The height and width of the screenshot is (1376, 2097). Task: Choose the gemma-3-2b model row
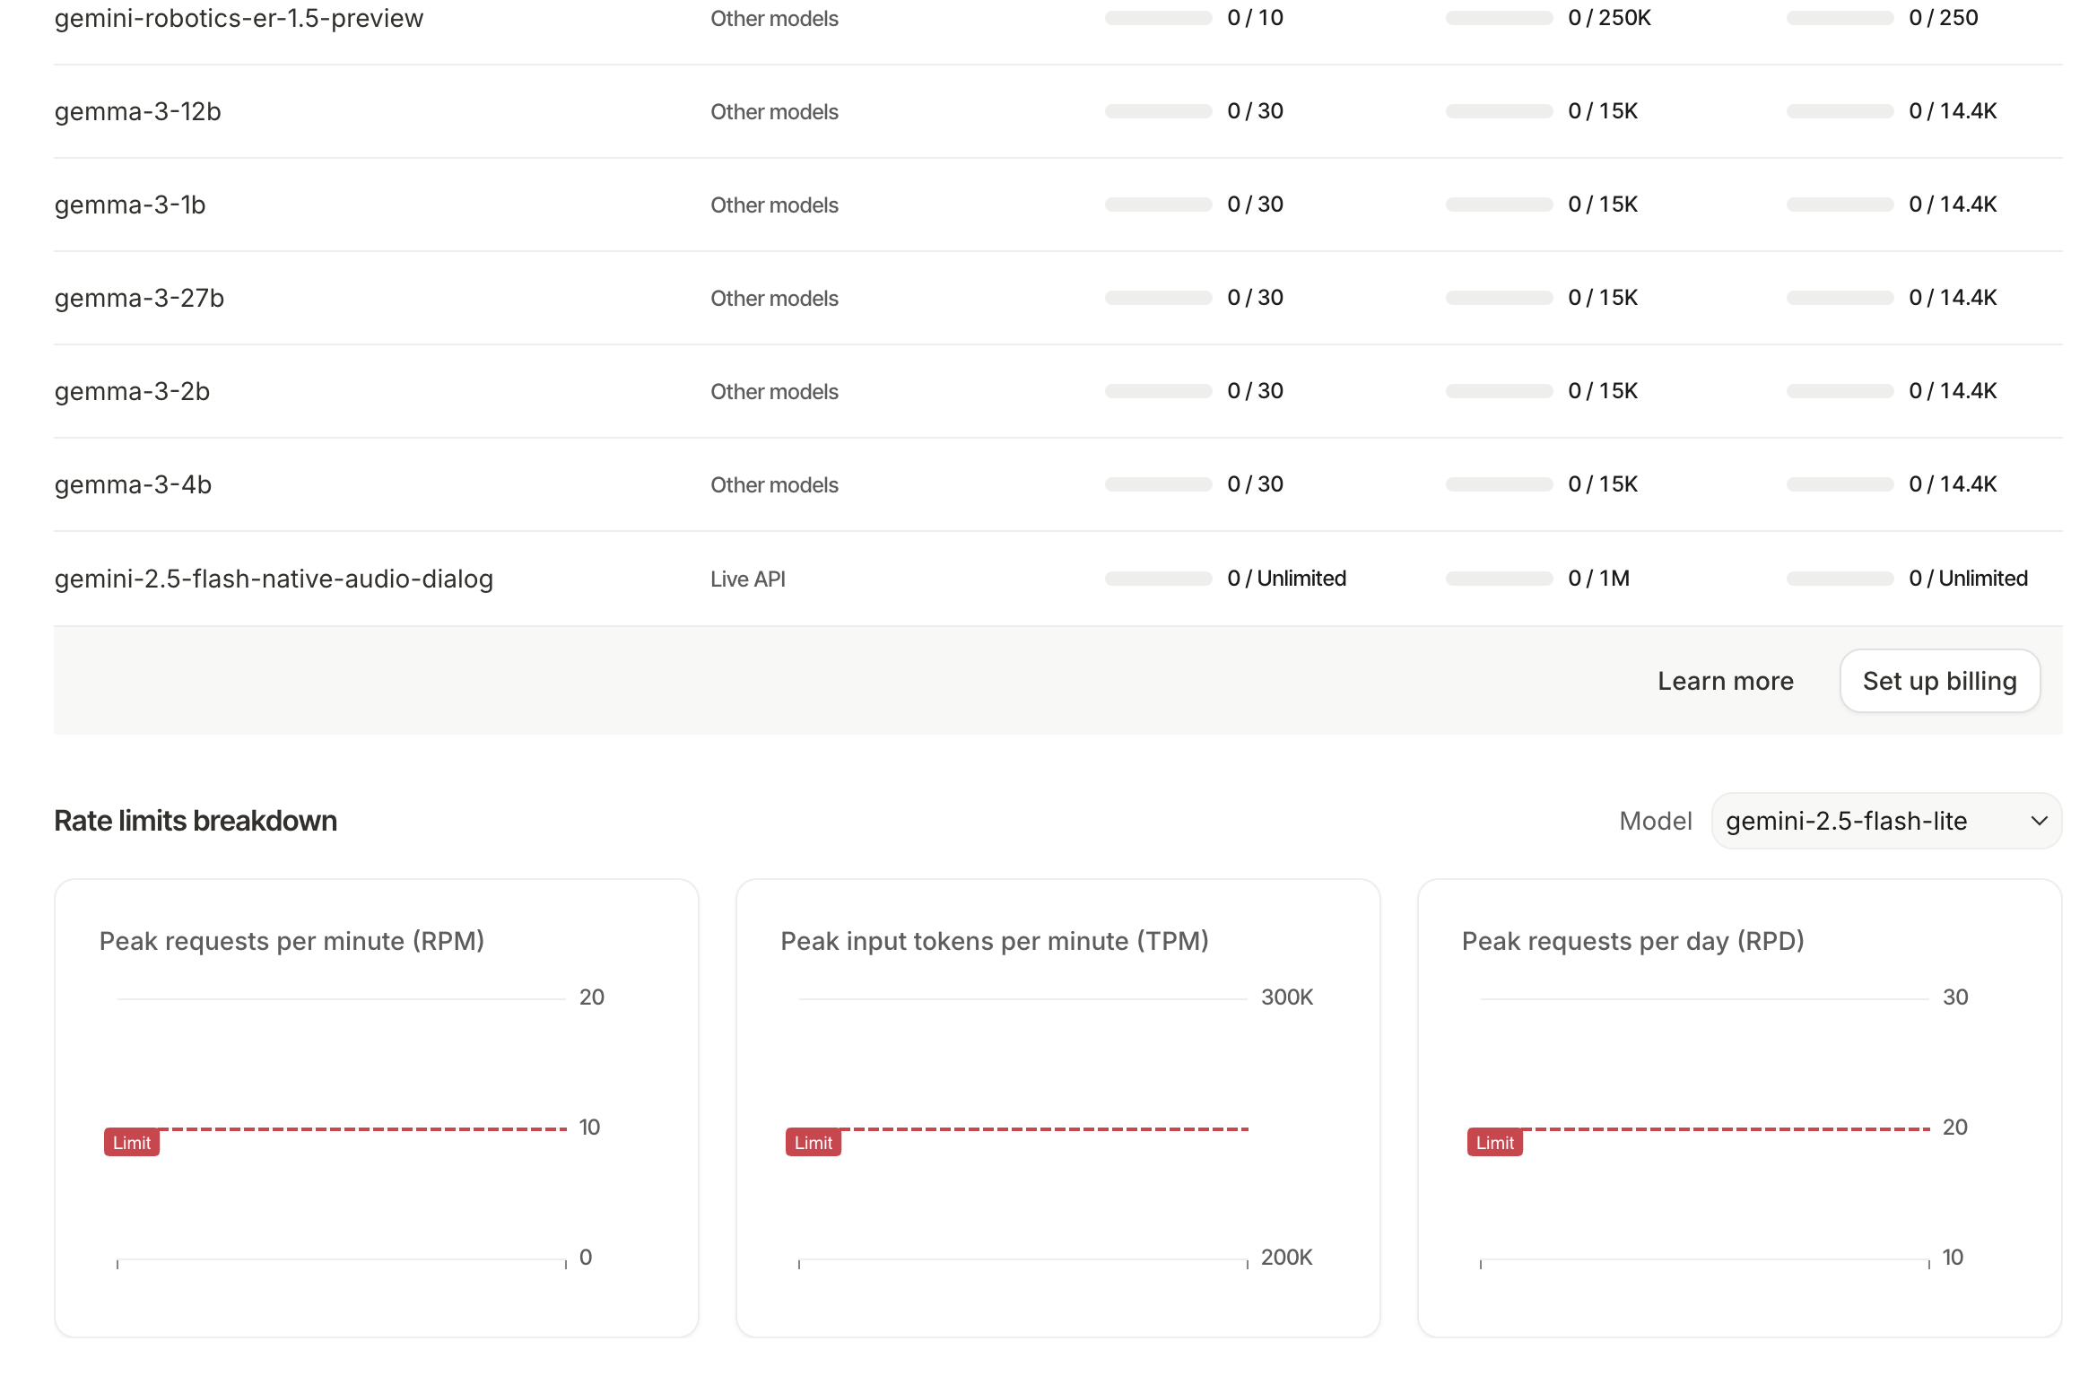[132, 391]
